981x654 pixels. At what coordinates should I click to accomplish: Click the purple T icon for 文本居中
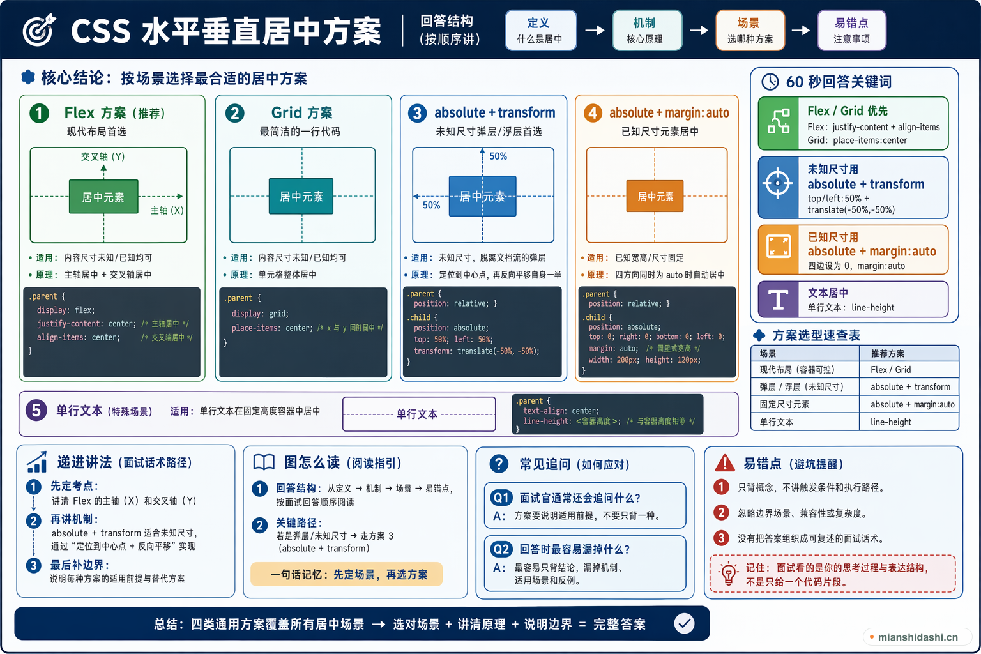pos(779,299)
